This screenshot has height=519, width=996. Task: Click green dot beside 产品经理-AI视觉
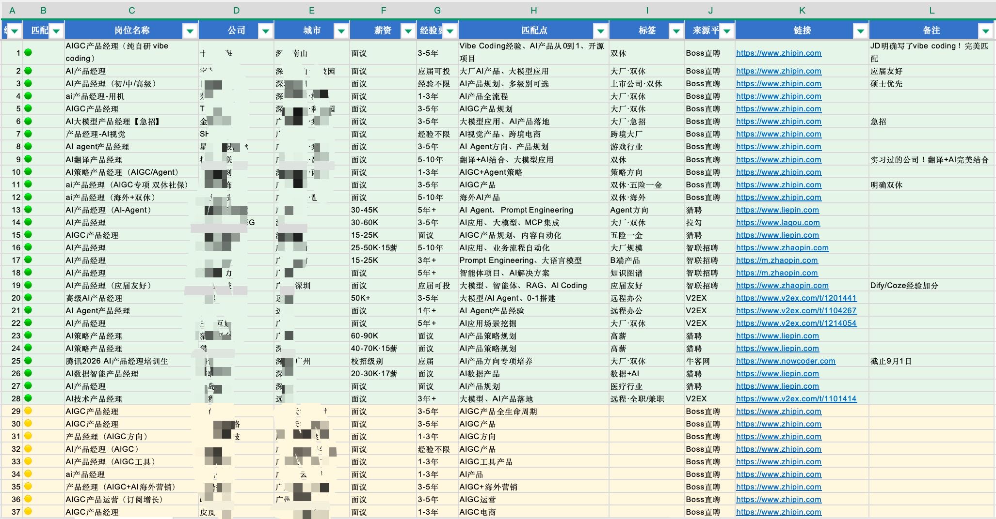point(28,134)
